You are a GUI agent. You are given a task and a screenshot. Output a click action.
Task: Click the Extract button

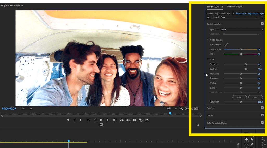[128, 120]
